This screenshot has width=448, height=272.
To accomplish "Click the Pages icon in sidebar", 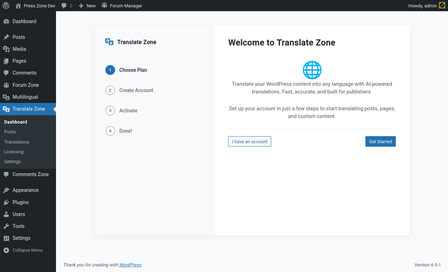I will pos(6,61).
